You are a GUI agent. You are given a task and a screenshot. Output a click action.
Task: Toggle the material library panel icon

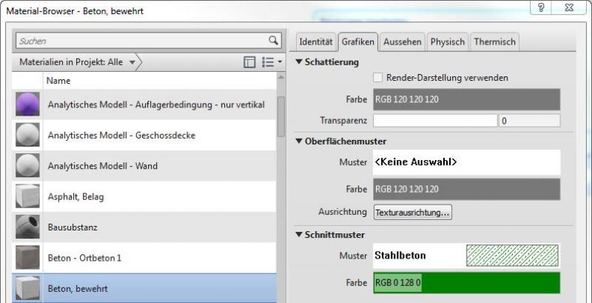pos(250,63)
